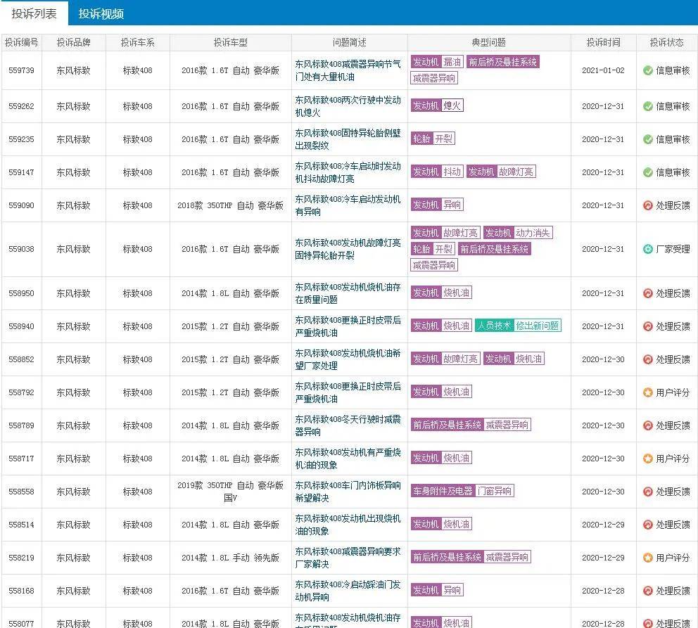Open the 投诉视频 tab
The image size is (698, 628).
[x=101, y=14]
